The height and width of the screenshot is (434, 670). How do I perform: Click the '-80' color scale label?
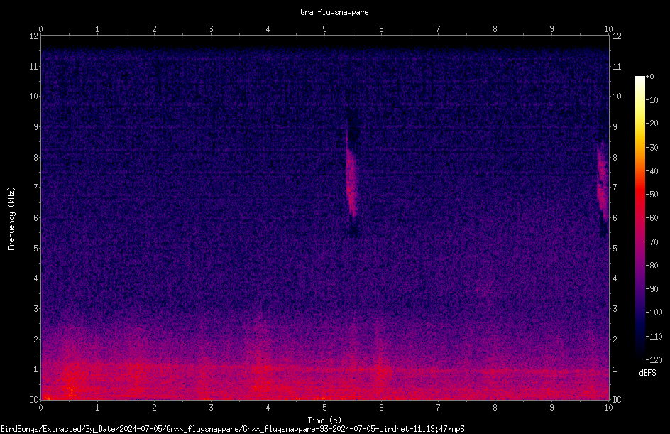[x=652, y=266]
